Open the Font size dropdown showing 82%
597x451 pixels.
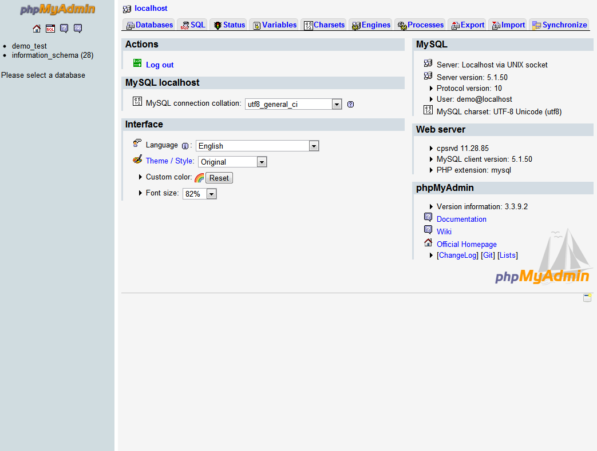(200, 194)
